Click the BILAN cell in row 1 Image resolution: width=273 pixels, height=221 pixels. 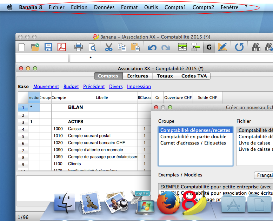[102, 108]
